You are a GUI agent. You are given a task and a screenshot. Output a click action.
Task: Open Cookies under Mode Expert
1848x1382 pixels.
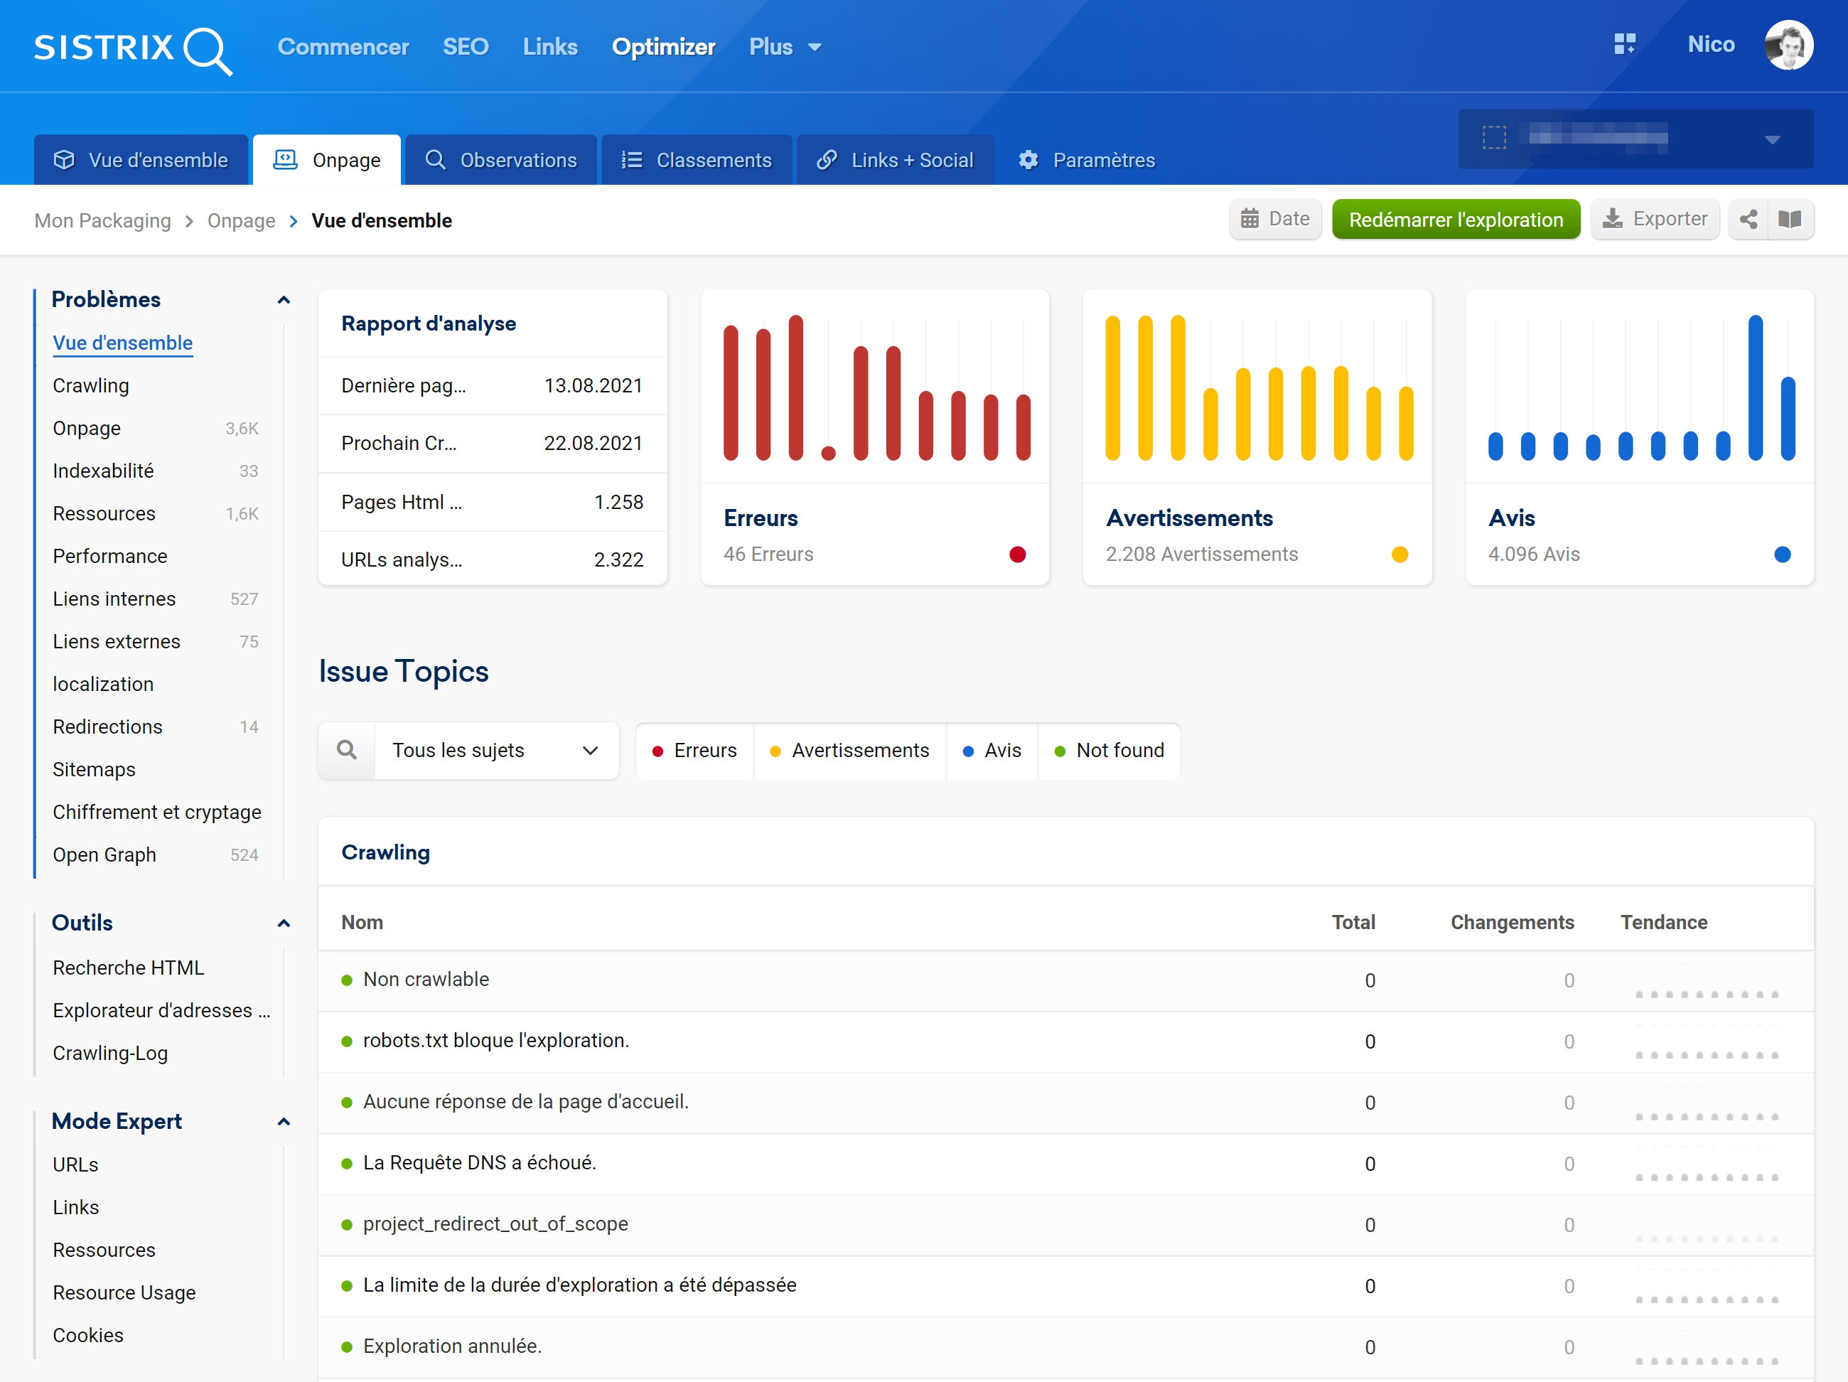click(x=89, y=1335)
